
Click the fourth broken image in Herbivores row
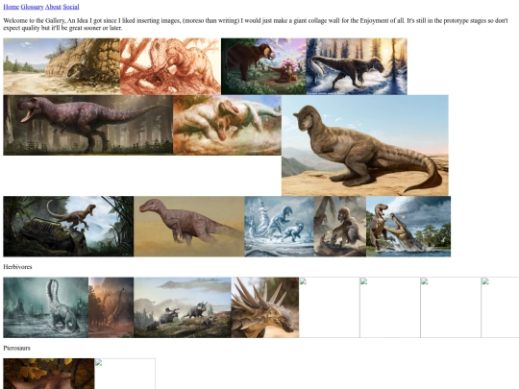500,307
